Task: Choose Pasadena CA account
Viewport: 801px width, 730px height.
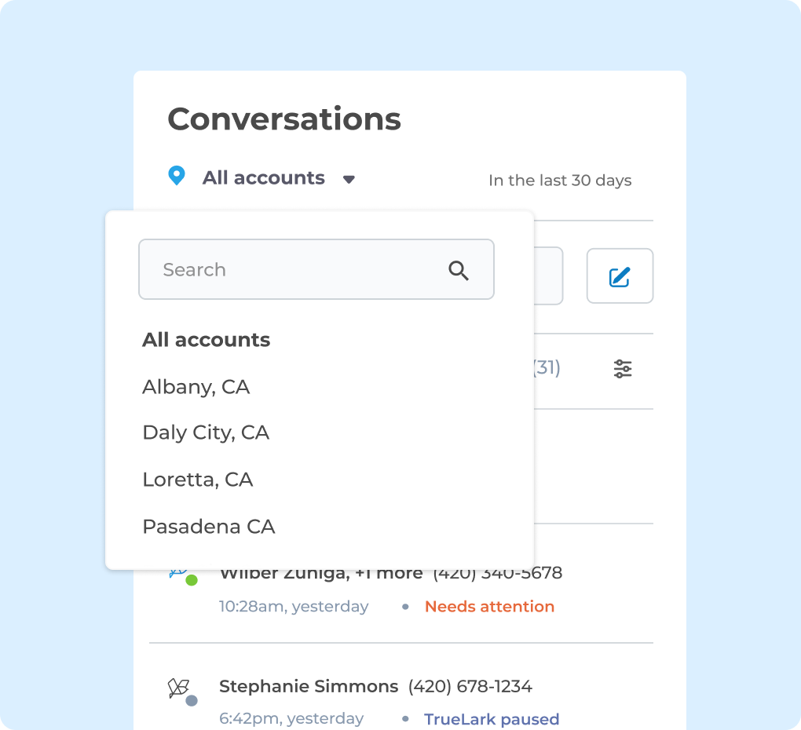Action: coord(209,527)
